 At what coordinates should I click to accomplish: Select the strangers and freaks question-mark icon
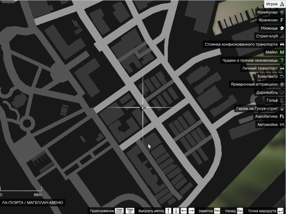[282, 60]
